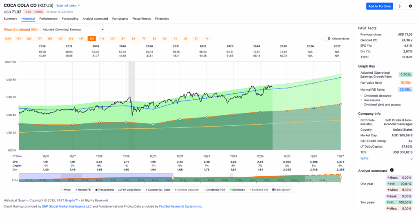Screen dimensions: 418x219
Task: Click the left handle of timeline range slider
Action: coord(173,177)
